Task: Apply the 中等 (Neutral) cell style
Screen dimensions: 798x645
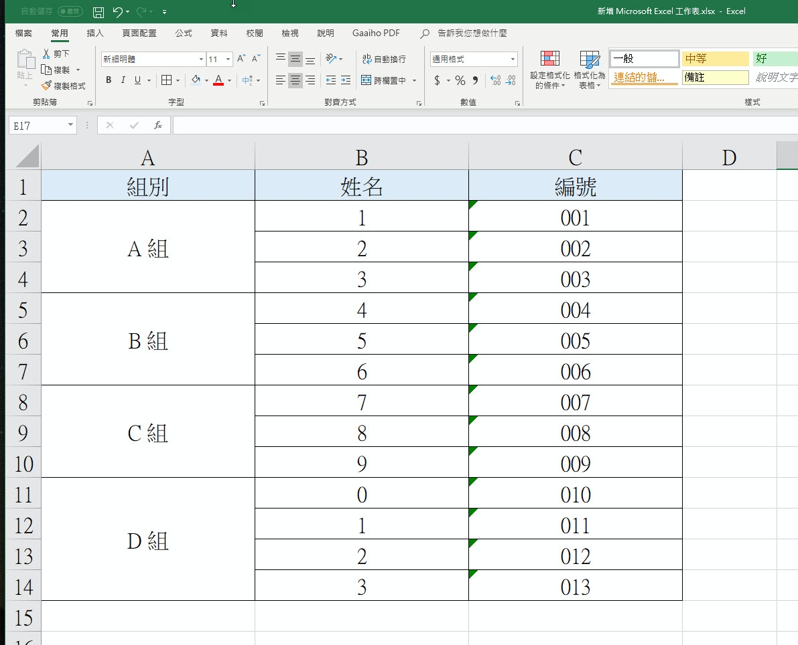Action: pyautogui.click(x=714, y=59)
